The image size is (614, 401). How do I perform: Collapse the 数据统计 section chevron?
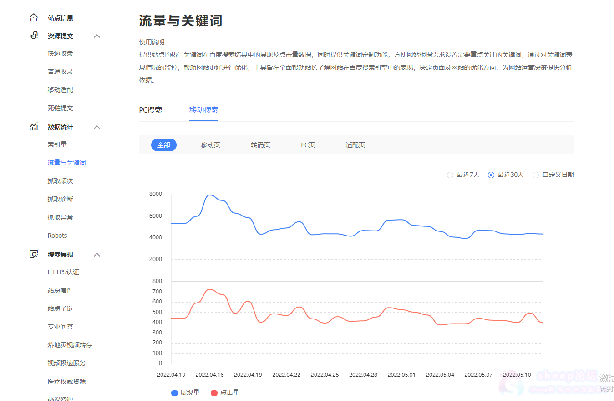tap(97, 127)
